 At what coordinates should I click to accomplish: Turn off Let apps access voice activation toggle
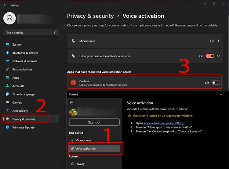pyautogui.click(x=210, y=56)
